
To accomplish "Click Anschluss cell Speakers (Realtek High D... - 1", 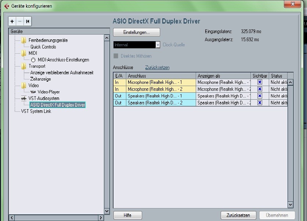I will tap(161, 96).
